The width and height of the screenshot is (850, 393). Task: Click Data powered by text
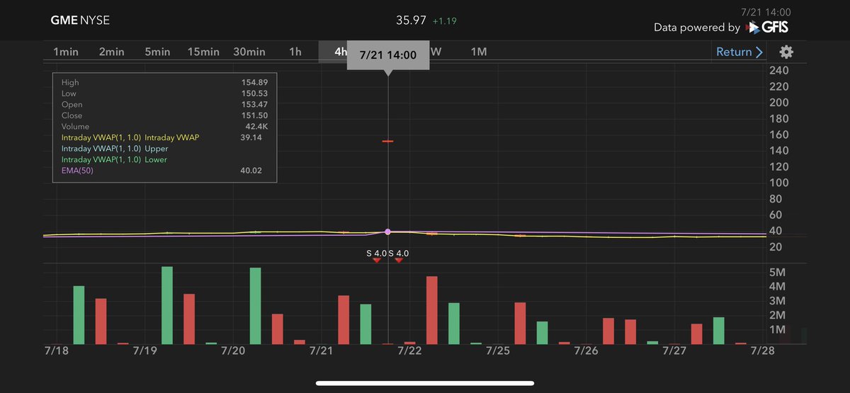[x=697, y=28]
